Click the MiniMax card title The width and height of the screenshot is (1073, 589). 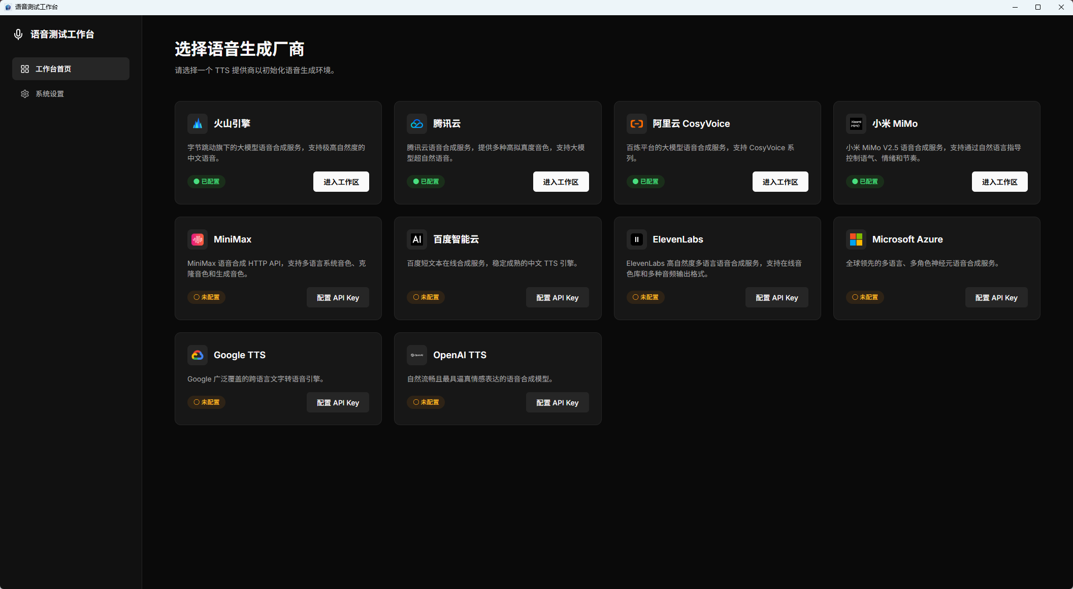point(233,239)
